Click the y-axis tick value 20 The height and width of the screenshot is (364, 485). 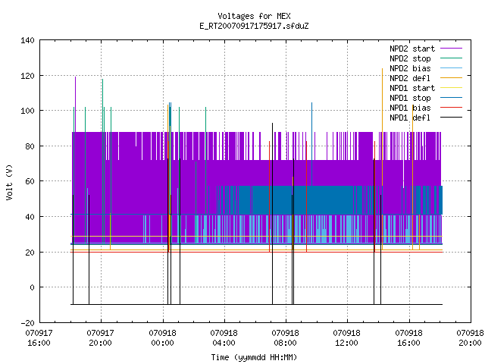coord(30,253)
